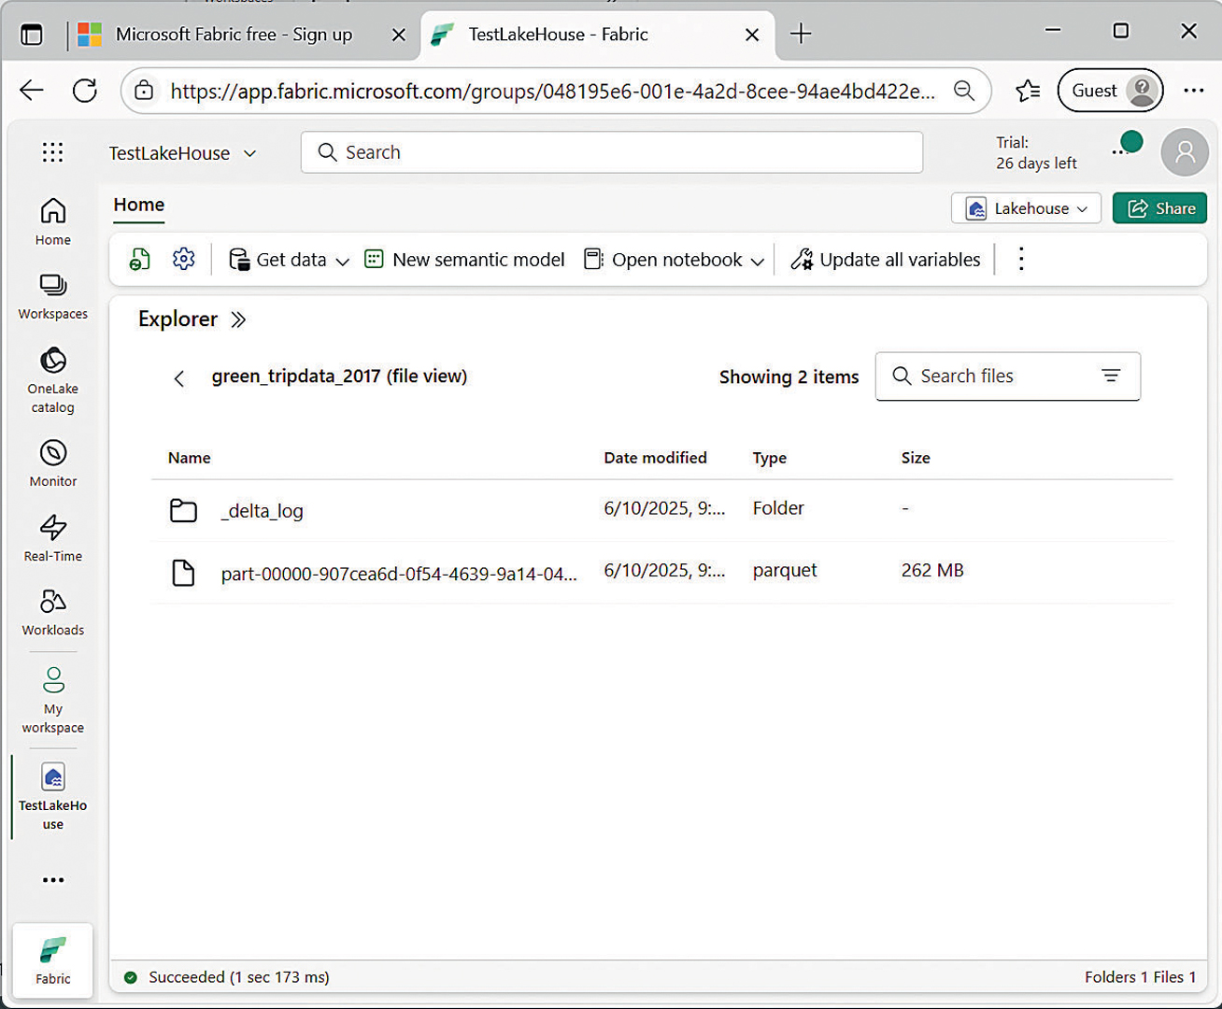The height and width of the screenshot is (1009, 1222).
Task: Click the toolbar overflow vertical dots
Action: 1021,260
